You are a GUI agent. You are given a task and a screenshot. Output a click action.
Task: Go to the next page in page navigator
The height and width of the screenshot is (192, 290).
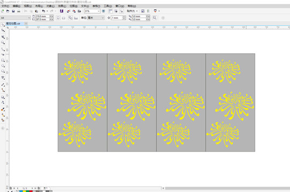pos(32,188)
